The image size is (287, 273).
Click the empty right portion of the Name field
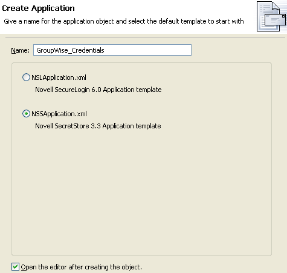point(149,50)
